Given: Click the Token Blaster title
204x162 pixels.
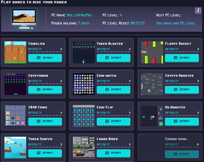Looking at the screenshot, I should coord(110,44).
